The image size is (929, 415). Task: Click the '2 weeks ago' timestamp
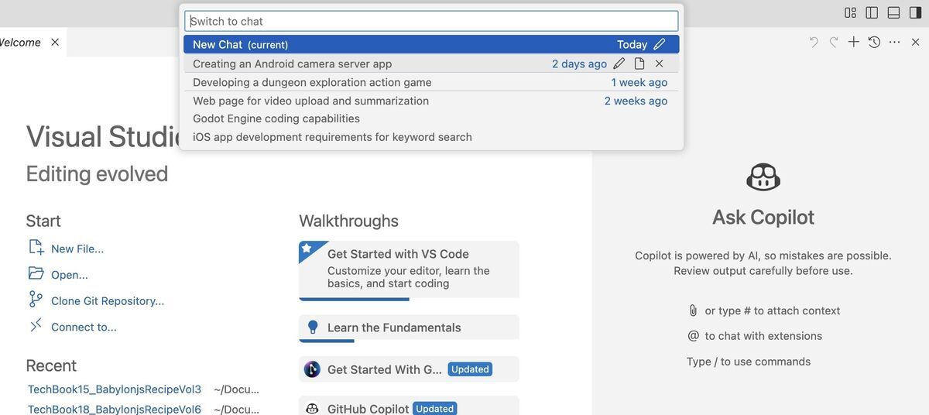coord(636,101)
